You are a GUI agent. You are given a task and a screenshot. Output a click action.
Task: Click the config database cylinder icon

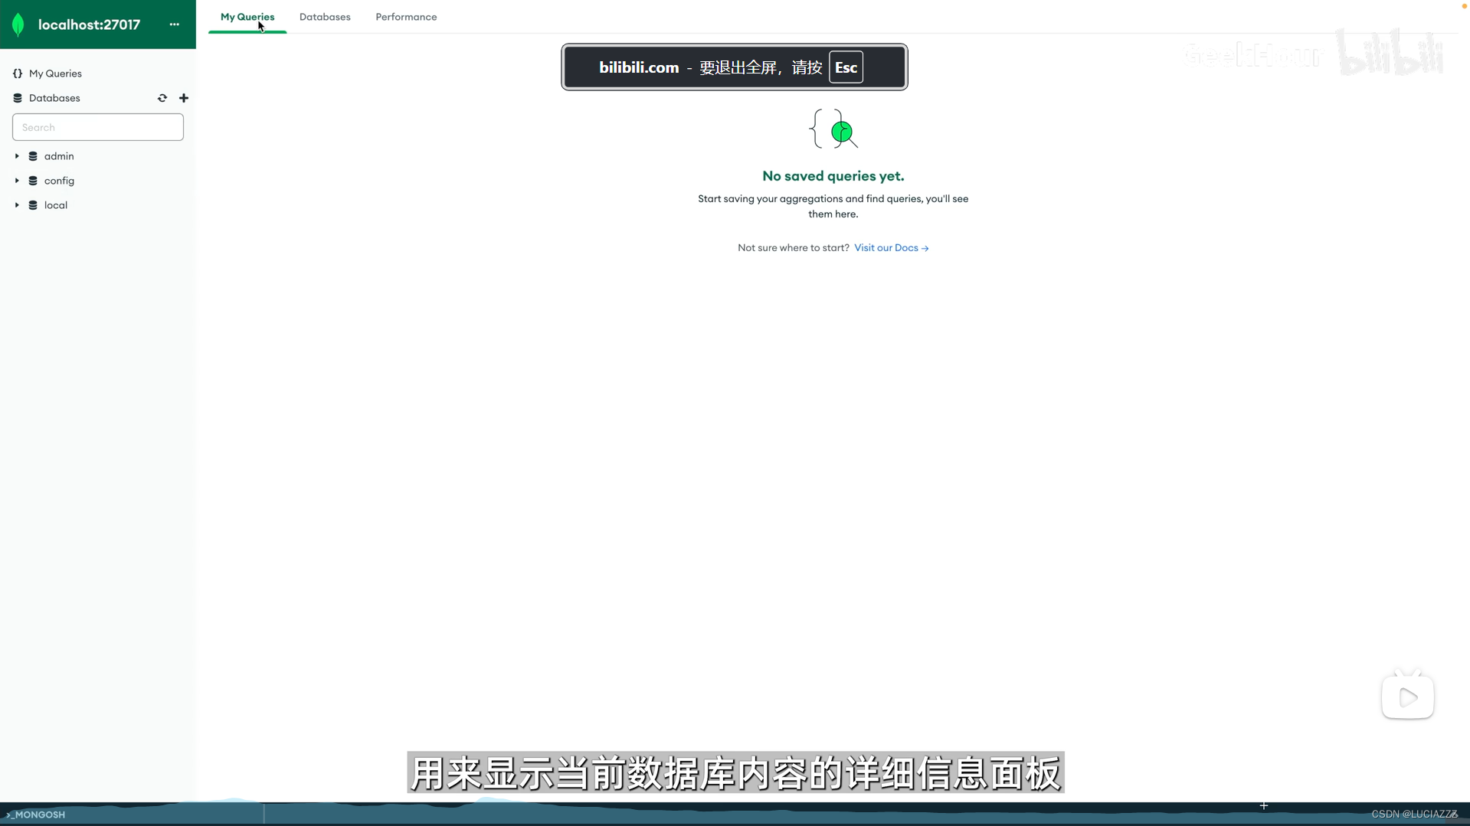(x=33, y=180)
